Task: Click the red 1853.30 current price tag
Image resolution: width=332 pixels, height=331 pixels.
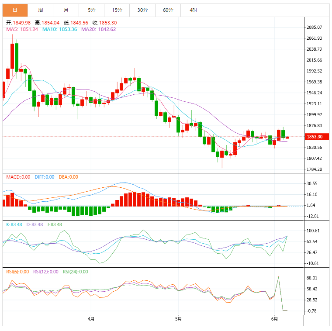Action: [x=317, y=137]
